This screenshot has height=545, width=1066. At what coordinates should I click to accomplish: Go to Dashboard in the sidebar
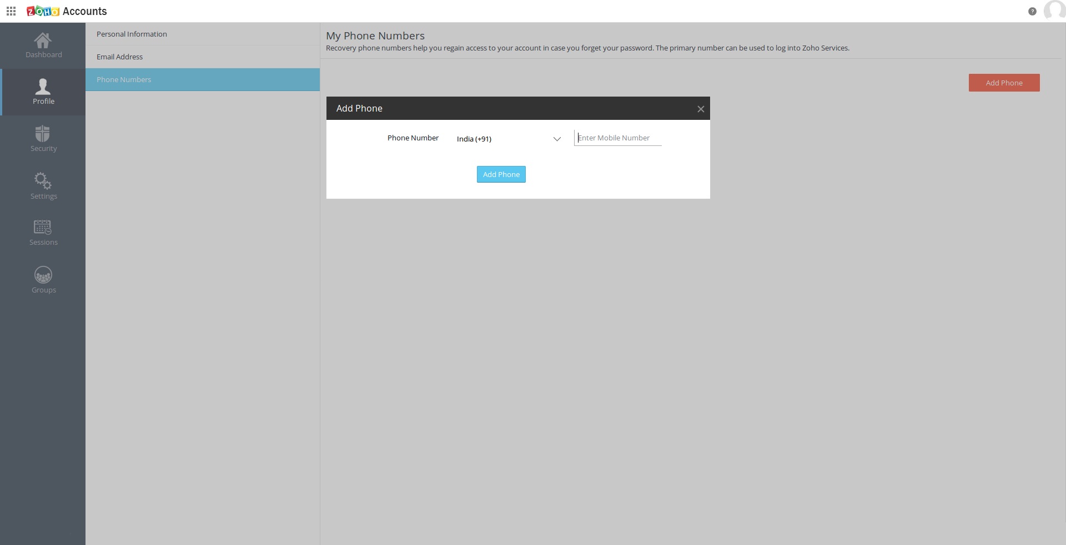(x=43, y=46)
